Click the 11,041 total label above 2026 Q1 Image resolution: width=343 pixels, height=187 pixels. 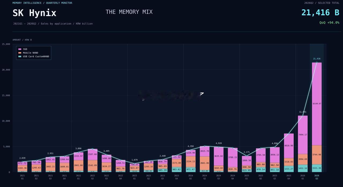pyautogui.click(x=303, y=112)
